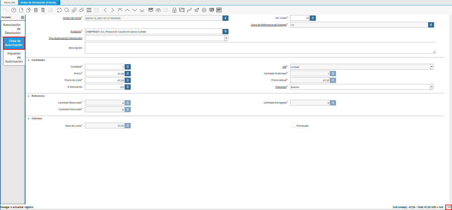Switch to Menú (35) tab

(x=9, y=2)
